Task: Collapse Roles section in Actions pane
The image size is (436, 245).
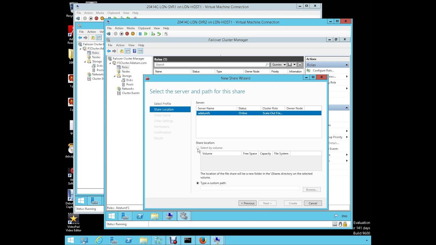Action: tap(347, 65)
